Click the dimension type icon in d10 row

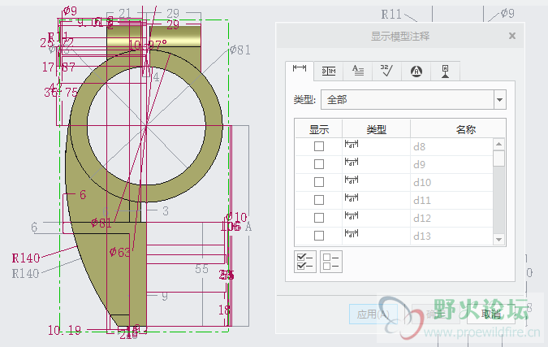352,180
